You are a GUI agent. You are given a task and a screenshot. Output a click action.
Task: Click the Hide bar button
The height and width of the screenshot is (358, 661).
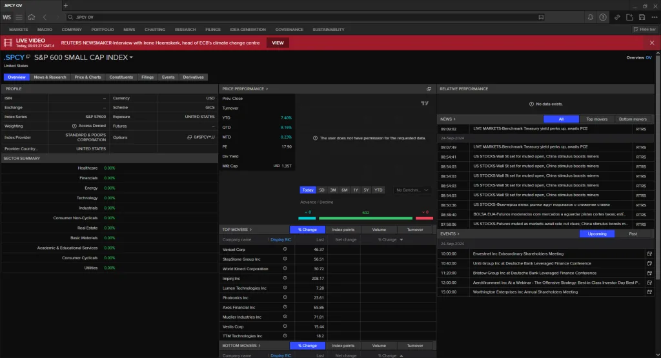pos(645,30)
